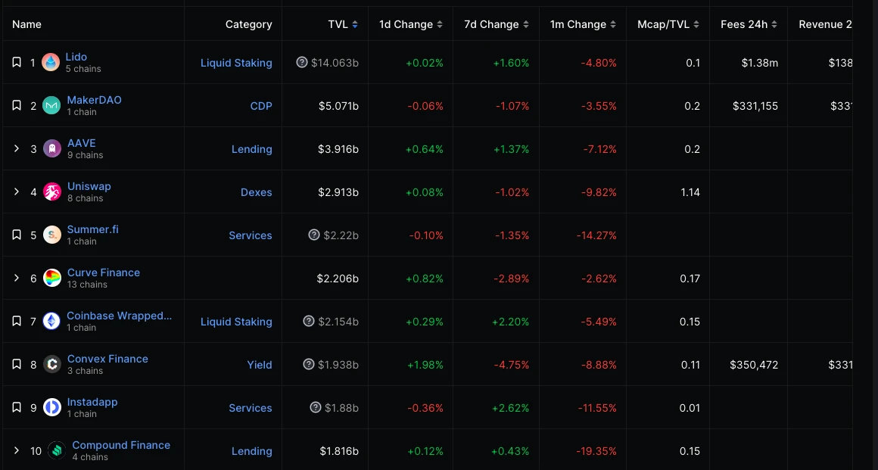The width and height of the screenshot is (878, 470).
Task: Expand the Compound Finance row
Action: pyautogui.click(x=17, y=450)
